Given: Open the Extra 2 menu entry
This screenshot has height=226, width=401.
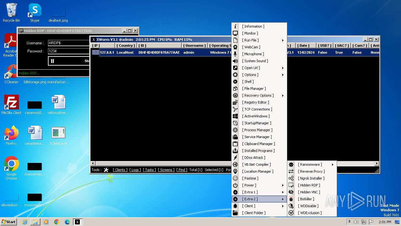Looking at the screenshot, I should tap(259, 199).
